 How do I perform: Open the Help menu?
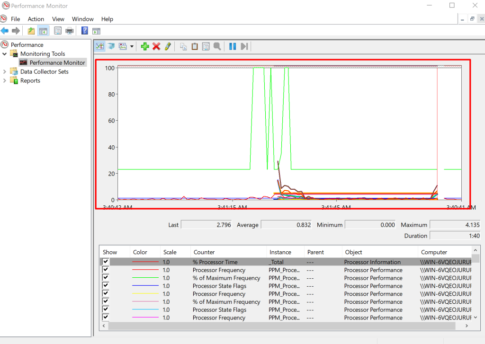pos(107,19)
